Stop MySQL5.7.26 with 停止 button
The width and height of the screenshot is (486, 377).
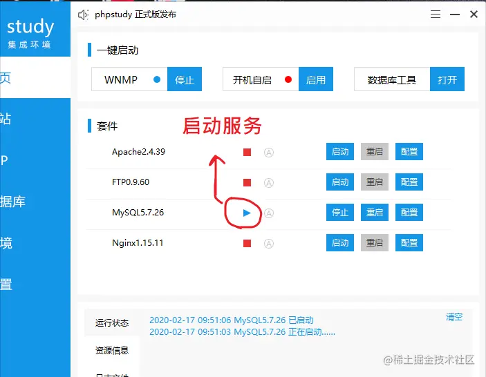click(x=340, y=213)
